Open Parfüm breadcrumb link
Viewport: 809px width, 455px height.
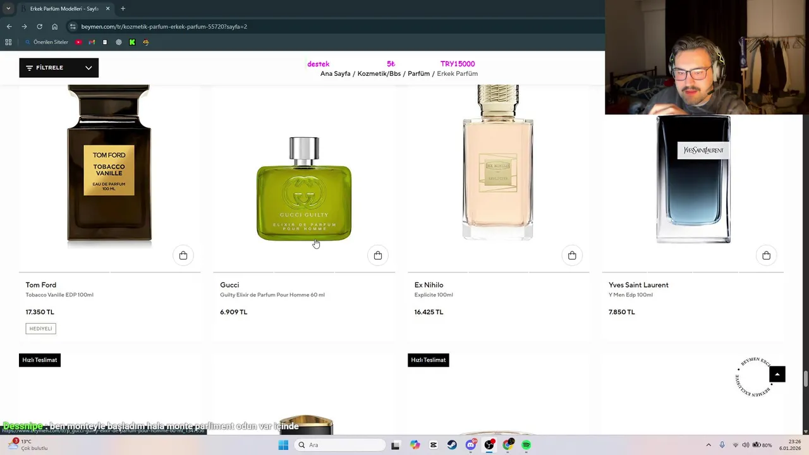click(418, 74)
